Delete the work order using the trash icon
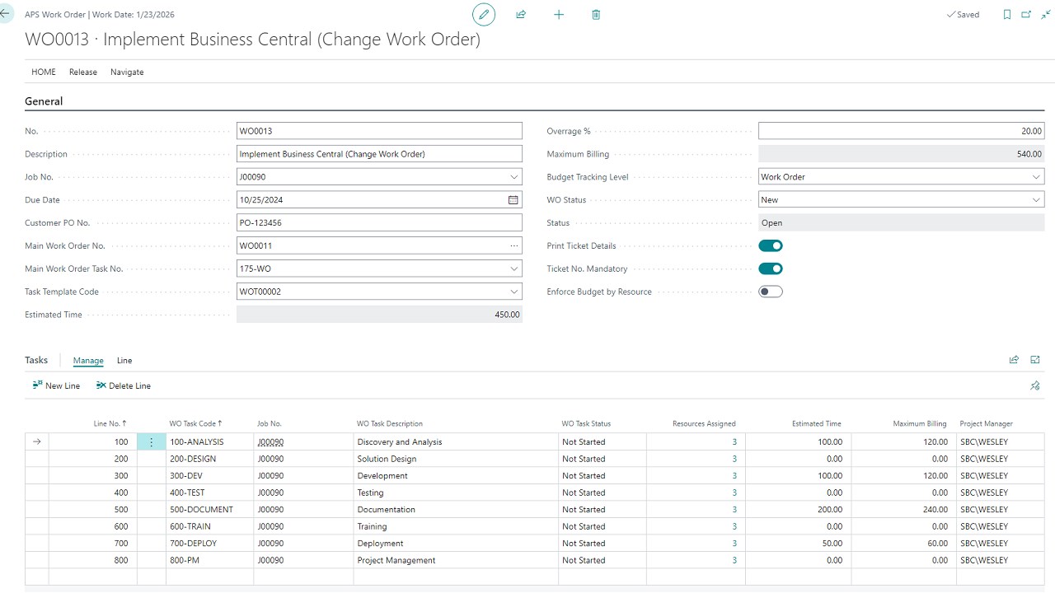Viewport: 1055px width, 593px height. click(x=595, y=14)
